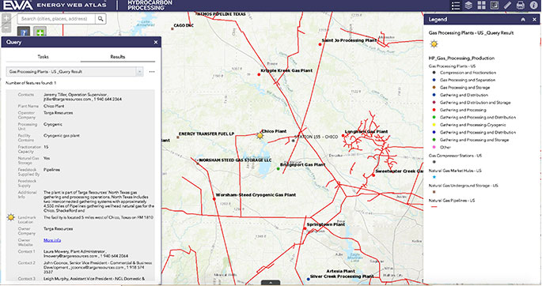542x286 pixels.
Task: Select the Longhorn Gas Plant red marker
Action: point(343,136)
